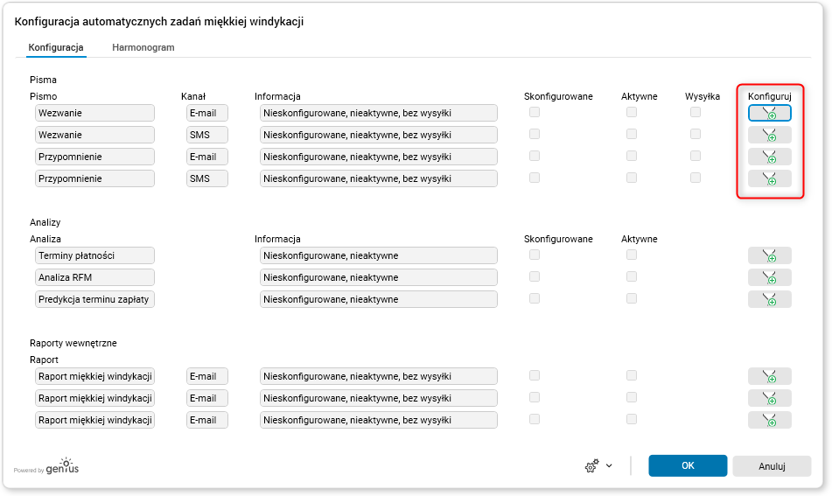The height and width of the screenshot is (496, 832).
Task: Click the Informacja field for Wezwanie SMS
Action: 379,135
